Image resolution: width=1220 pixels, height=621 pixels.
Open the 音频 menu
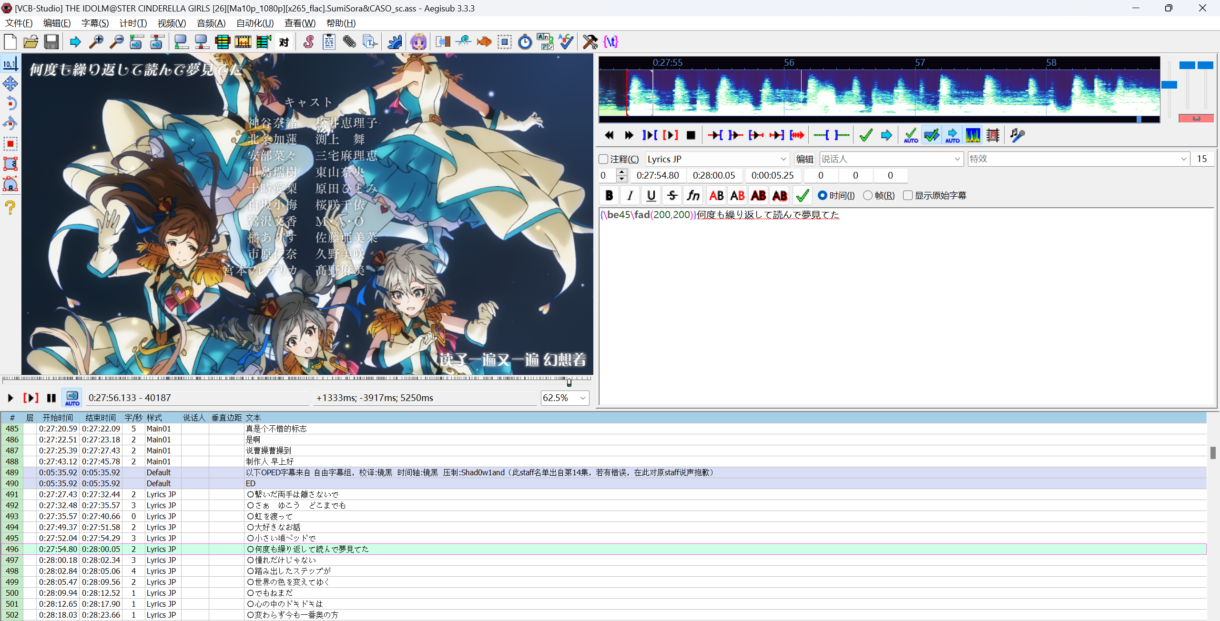pos(211,23)
